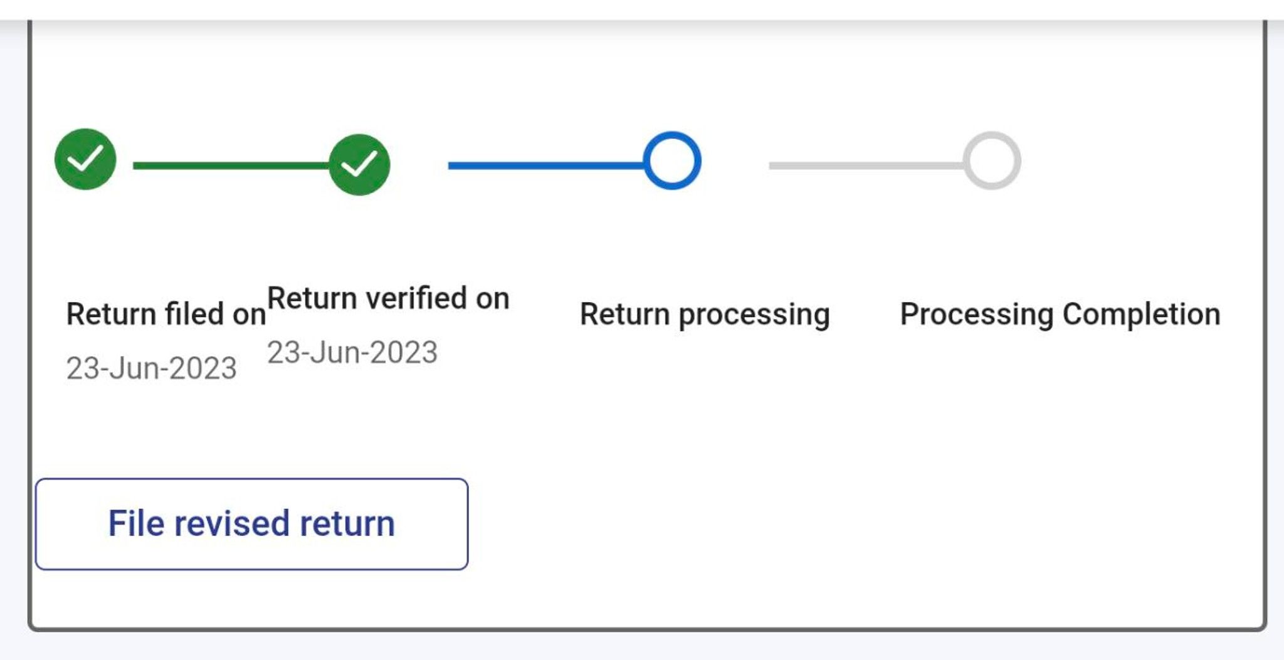Click the green Return filed checkmark icon
This screenshot has height=660, width=1284.
point(85,159)
